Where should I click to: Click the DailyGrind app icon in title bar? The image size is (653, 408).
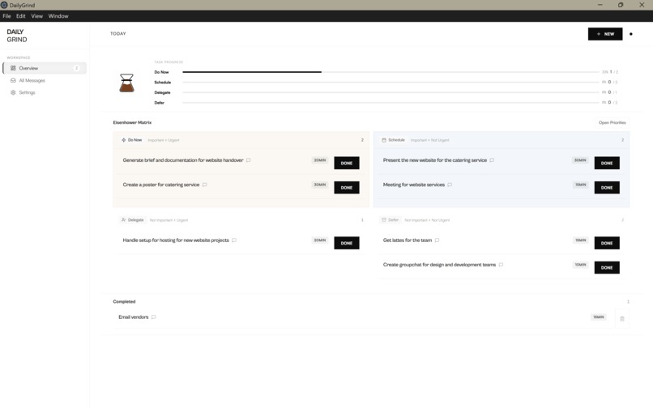pyautogui.click(x=4, y=5)
